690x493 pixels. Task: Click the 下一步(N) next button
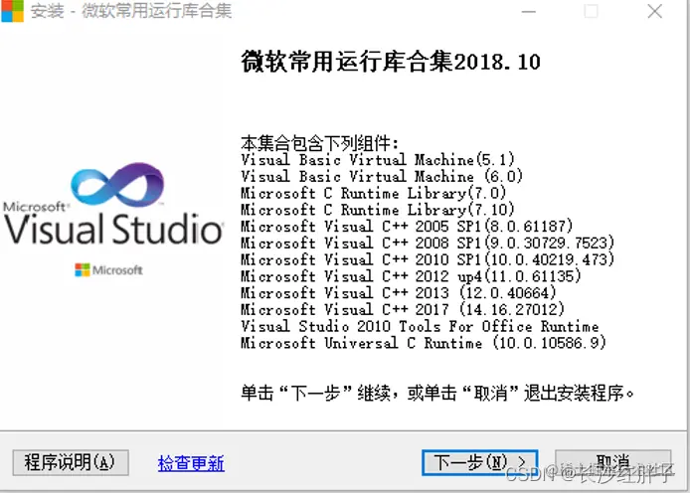tap(479, 462)
